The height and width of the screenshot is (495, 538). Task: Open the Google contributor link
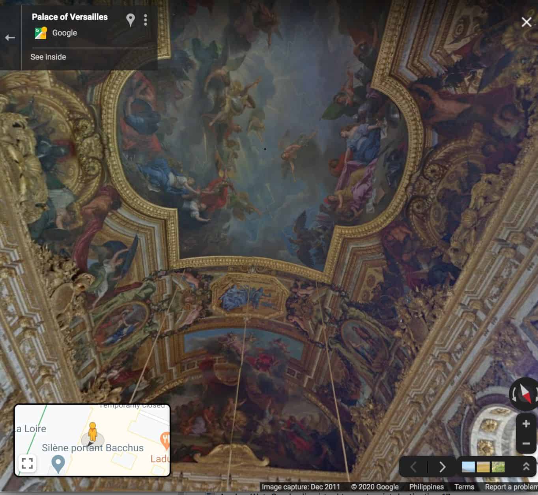65,33
